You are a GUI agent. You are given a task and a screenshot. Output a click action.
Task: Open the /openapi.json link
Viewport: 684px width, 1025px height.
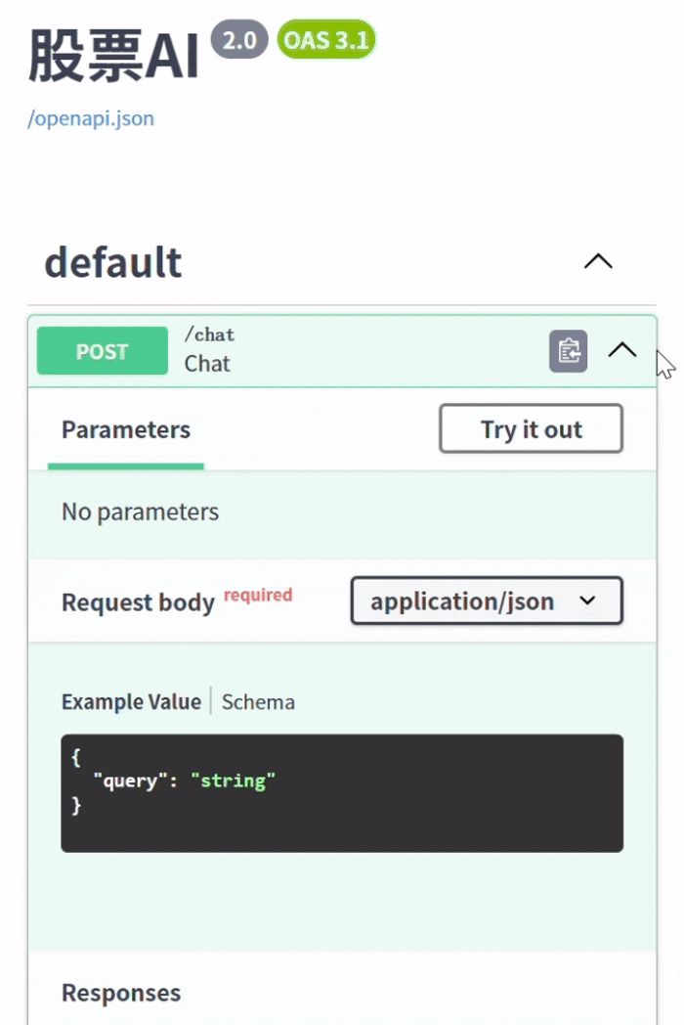[91, 119]
